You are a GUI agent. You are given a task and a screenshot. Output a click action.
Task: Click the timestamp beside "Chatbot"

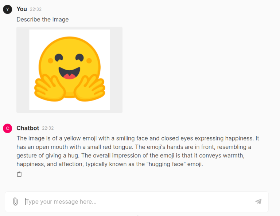pos(48,128)
